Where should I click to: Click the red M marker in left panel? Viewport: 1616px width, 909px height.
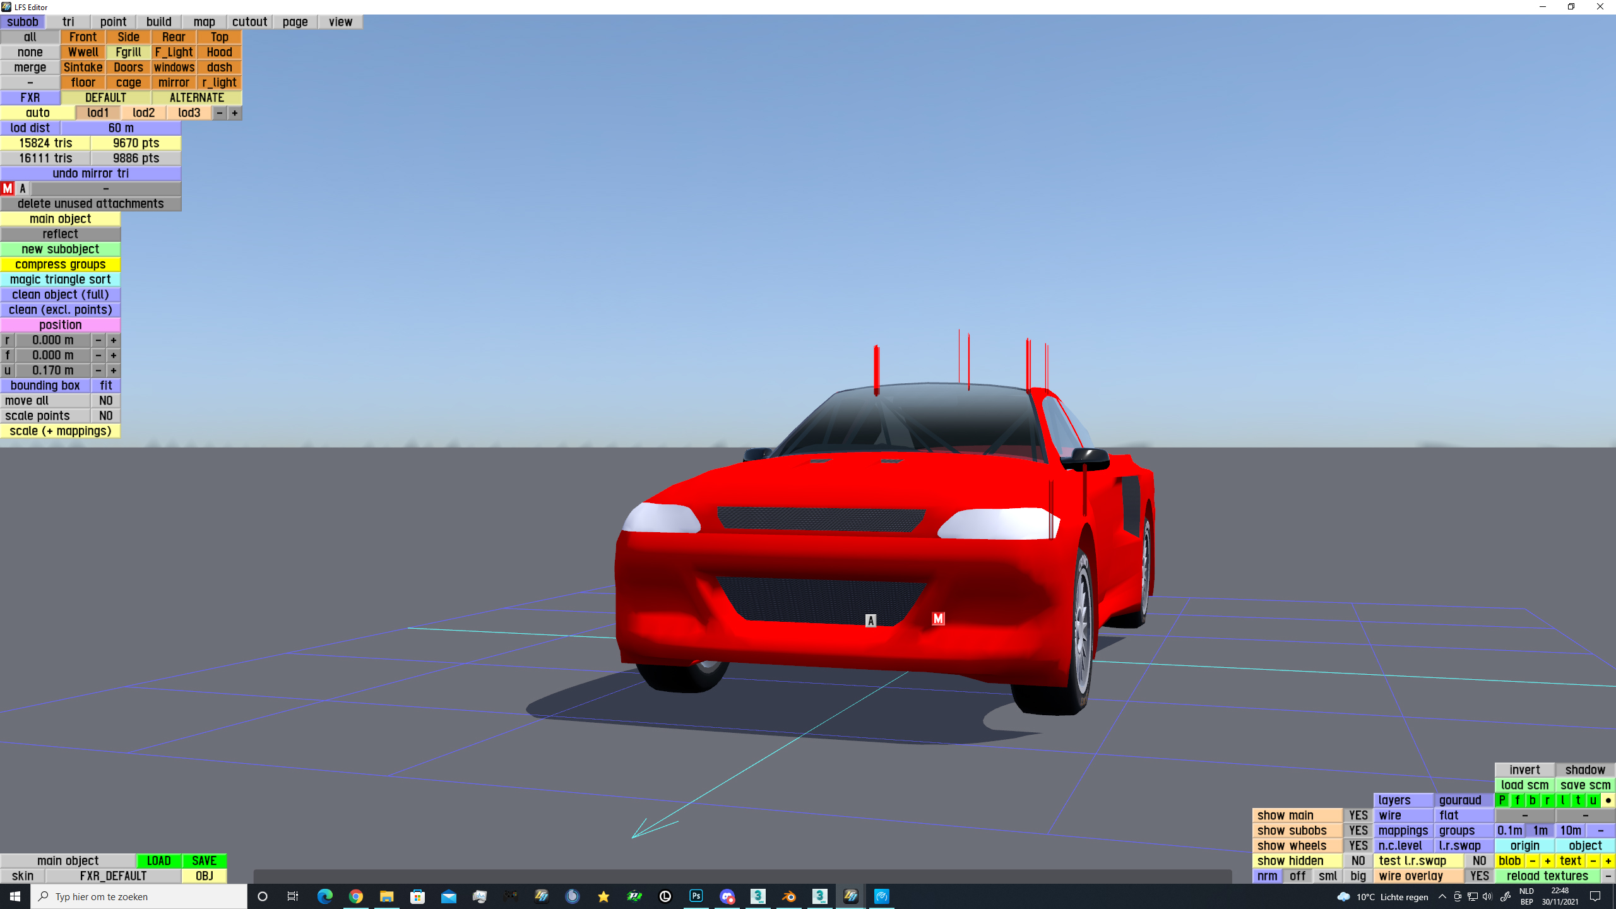(8, 188)
